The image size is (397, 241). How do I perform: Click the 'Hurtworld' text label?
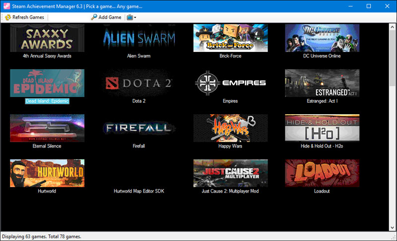[47, 191]
